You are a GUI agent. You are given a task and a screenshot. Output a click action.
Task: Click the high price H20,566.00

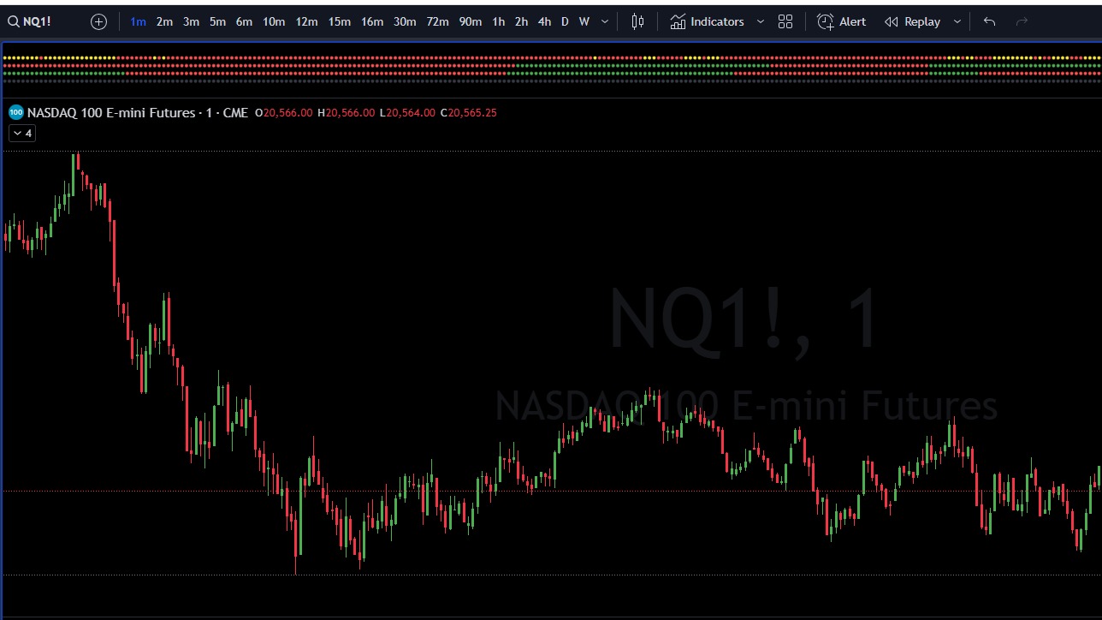(346, 113)
